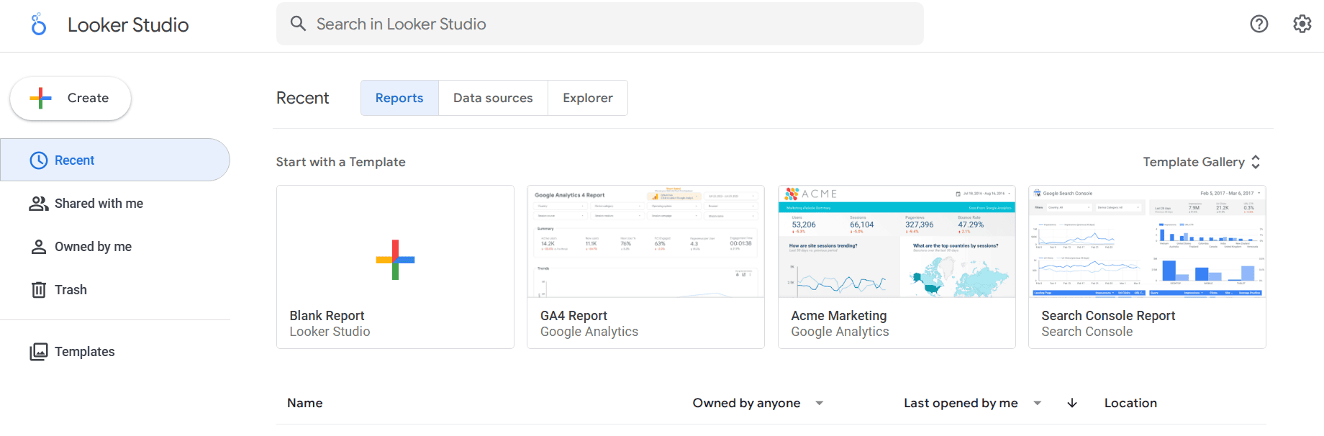Click the Looker Studio title text

click(x=128, y=24)
